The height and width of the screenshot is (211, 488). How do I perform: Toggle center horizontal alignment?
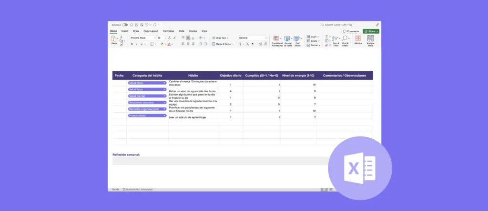pyautogui.click(x=188, y=44)
